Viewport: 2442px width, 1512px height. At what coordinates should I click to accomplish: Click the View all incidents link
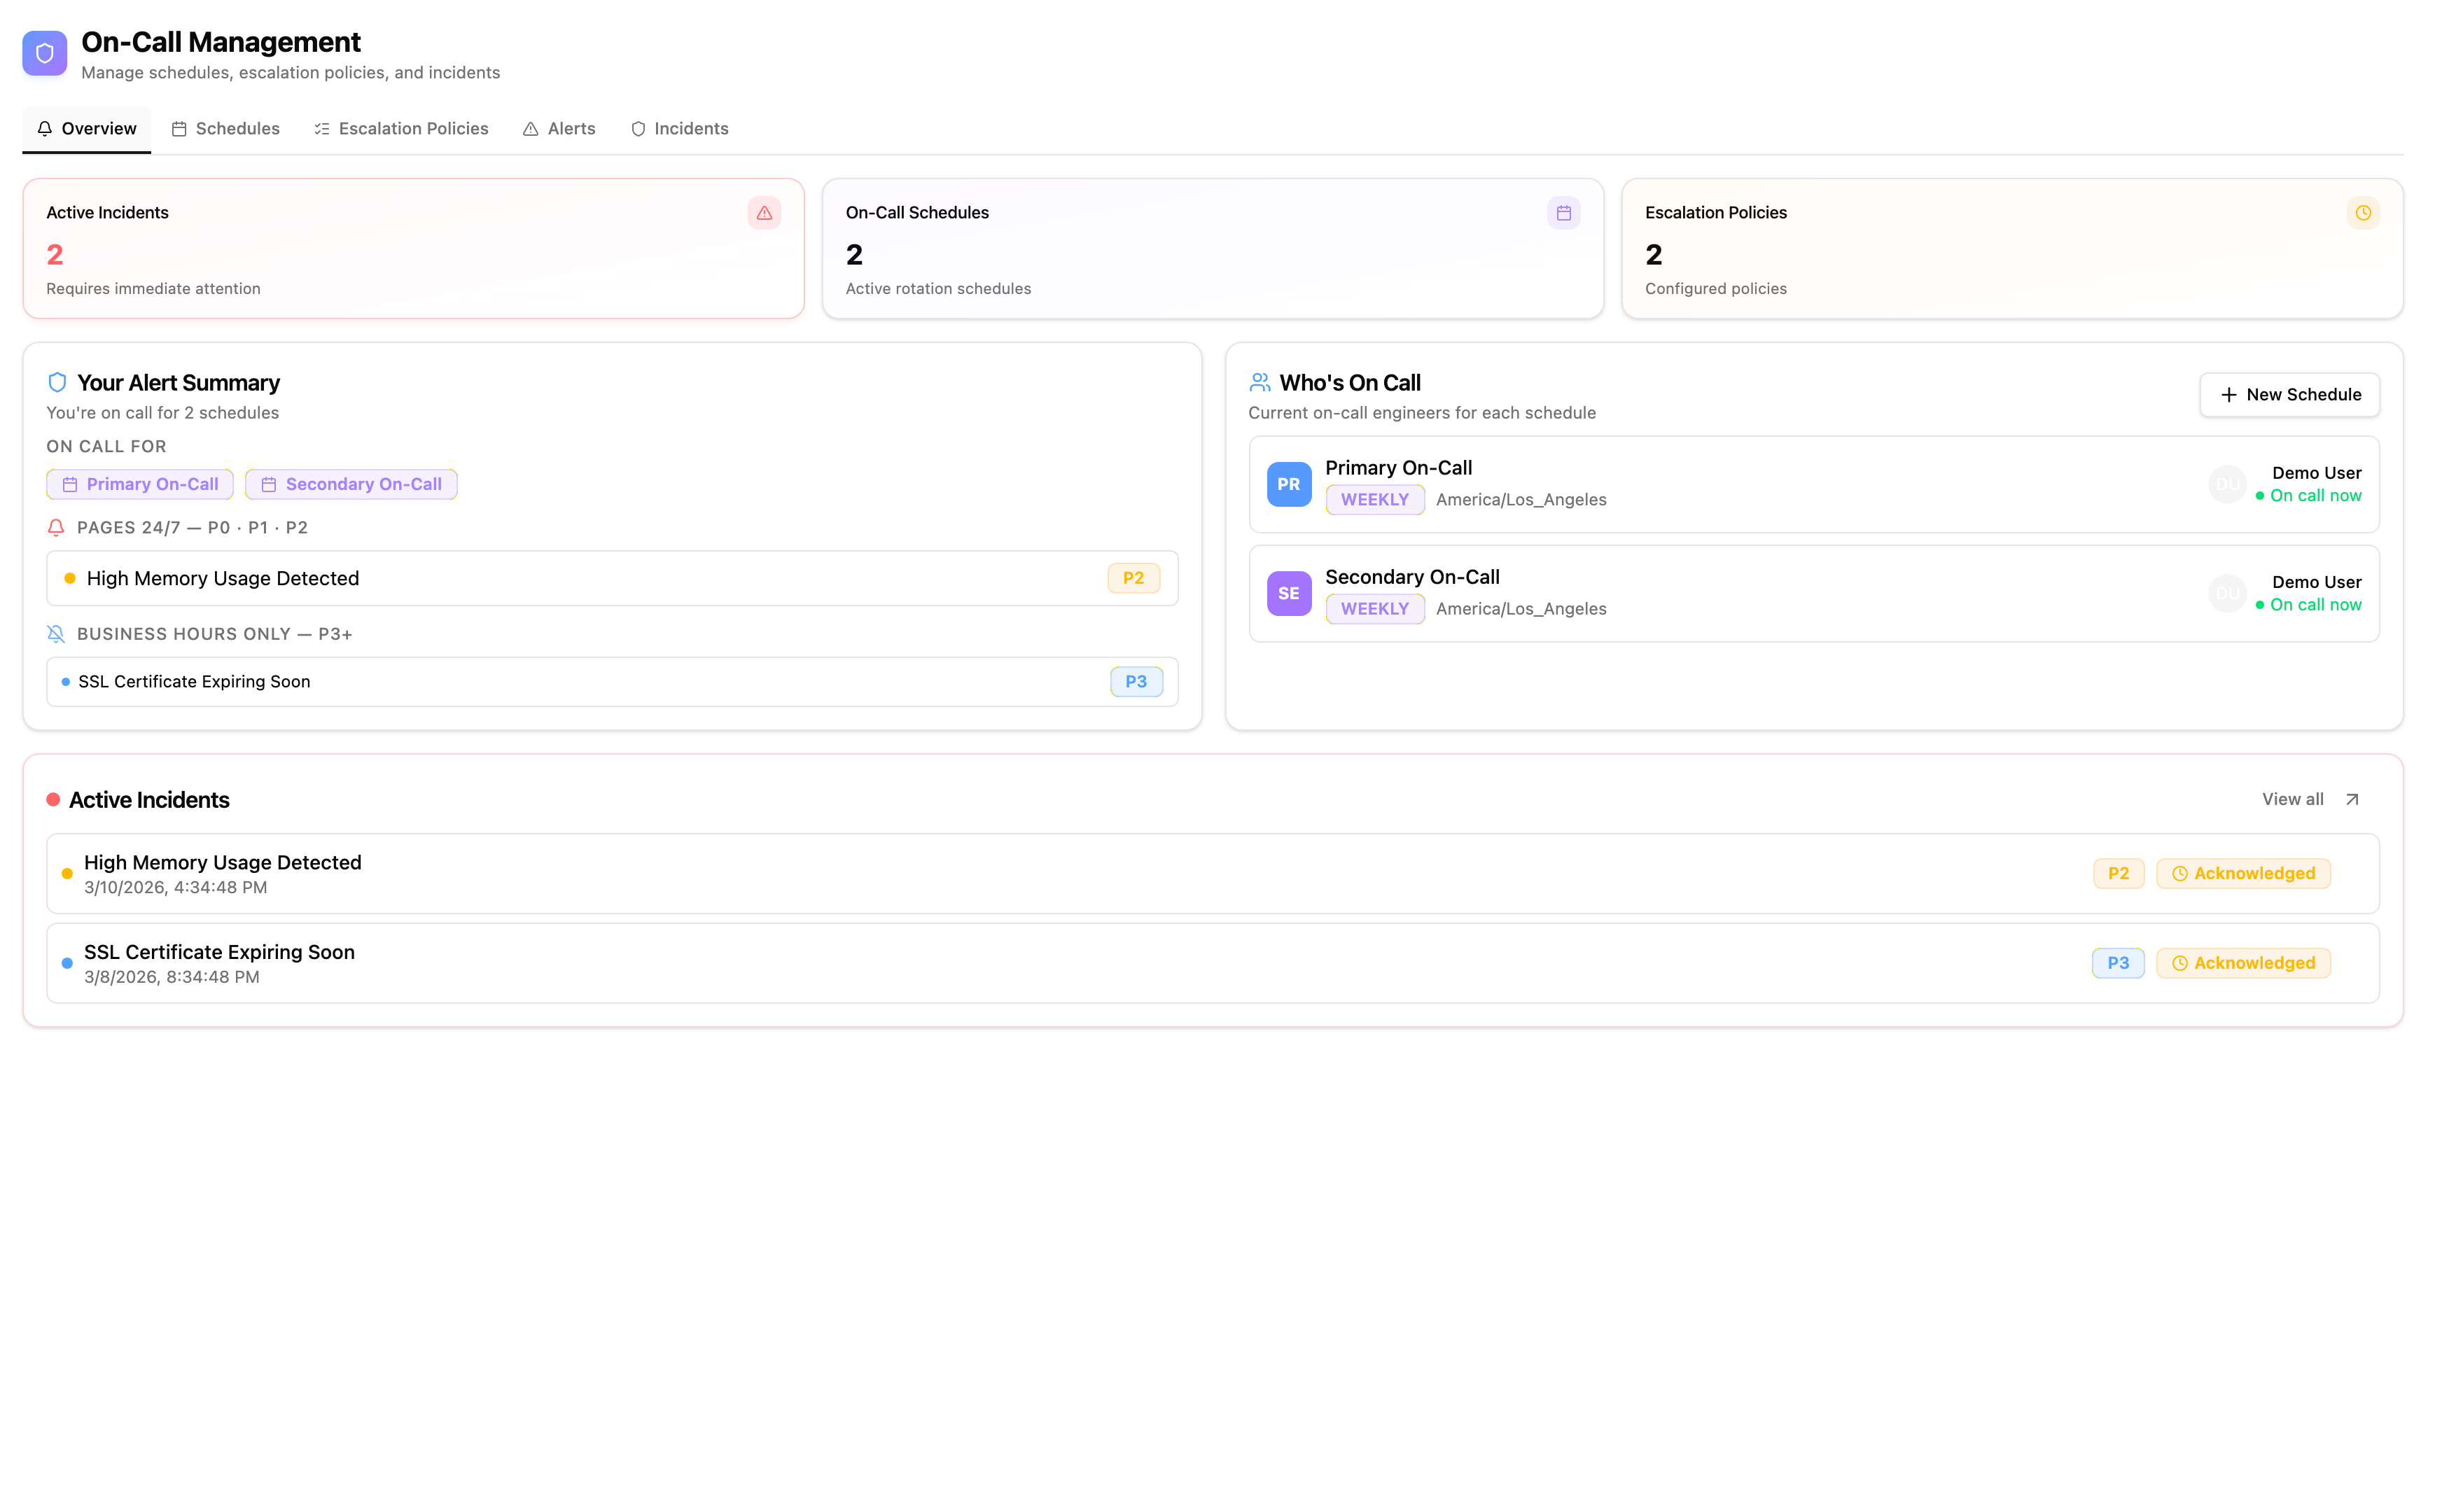pos(2310,799)
